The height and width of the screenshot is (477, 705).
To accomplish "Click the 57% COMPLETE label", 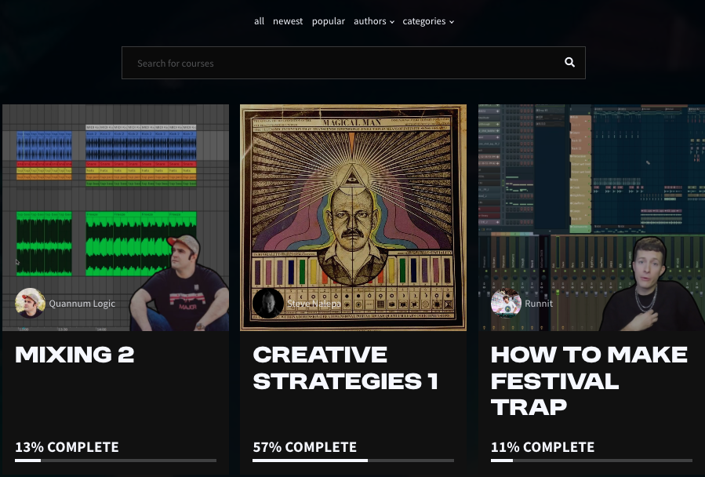I will (305, 447).
